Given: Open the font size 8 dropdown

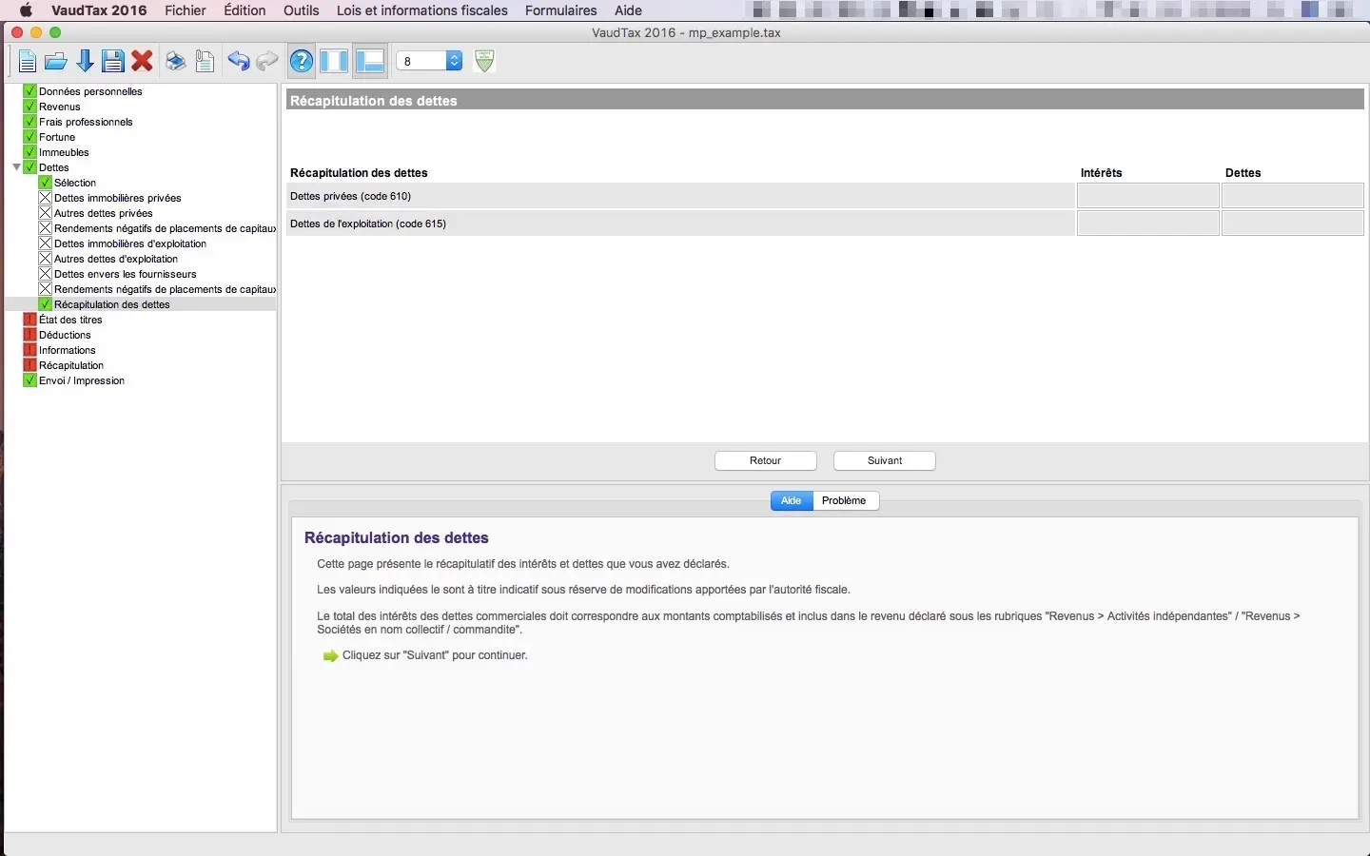Looking at the screenshot, I should click(x=429, y=61).
